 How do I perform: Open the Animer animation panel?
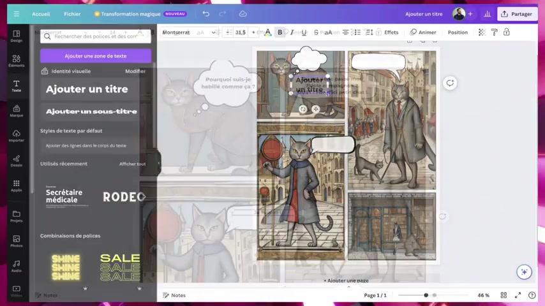[422, 33]
